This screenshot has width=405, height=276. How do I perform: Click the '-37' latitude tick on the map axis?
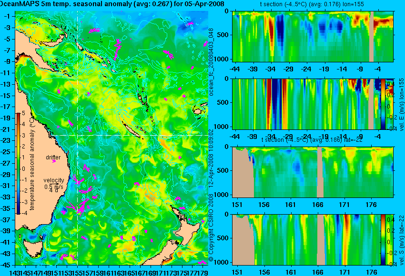[6, 220]
